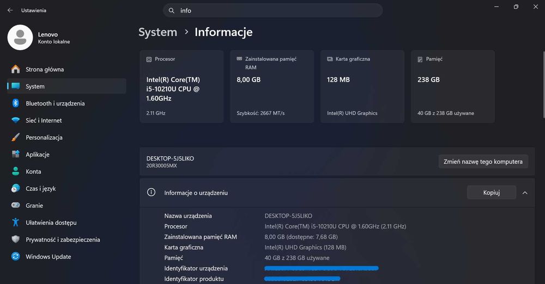Restore down the Settings window
The width and height of the screenshot is (545, 284).
[x=516, y=7]
